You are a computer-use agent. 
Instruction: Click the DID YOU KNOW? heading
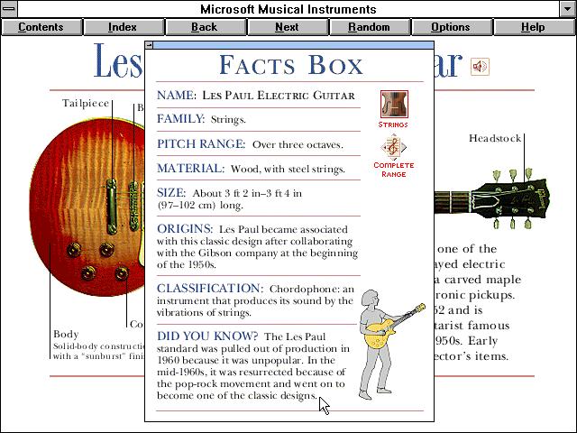[x=207, y=336]
